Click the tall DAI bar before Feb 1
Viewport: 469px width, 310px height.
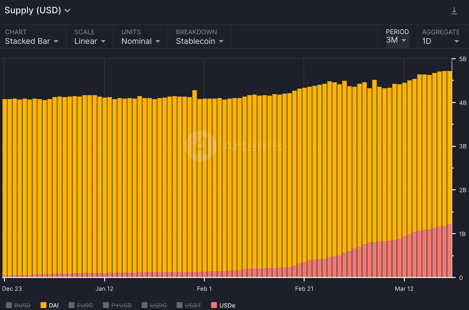pyautogui.click(x=195, y=181)
